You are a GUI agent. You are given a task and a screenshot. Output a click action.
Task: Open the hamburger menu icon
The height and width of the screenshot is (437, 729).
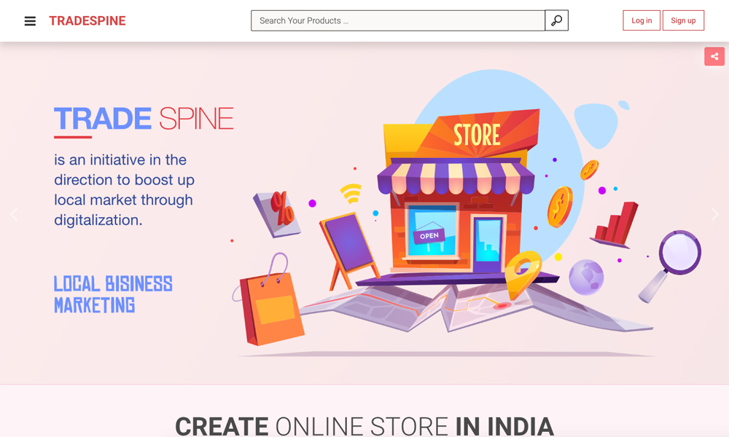(x=30, y=21)
